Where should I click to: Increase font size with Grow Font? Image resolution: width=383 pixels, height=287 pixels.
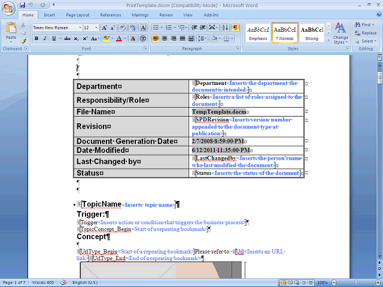click(104, 28)
